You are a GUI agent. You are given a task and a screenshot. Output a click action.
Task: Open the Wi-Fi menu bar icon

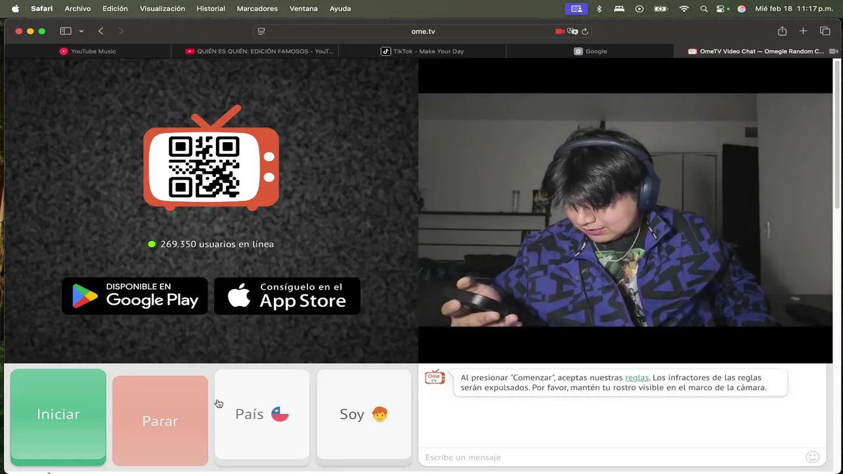pyautogui.click(x=684, y=9)
